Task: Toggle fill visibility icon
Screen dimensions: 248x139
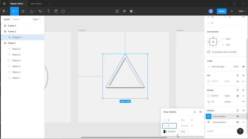Action: click(238, 81)
